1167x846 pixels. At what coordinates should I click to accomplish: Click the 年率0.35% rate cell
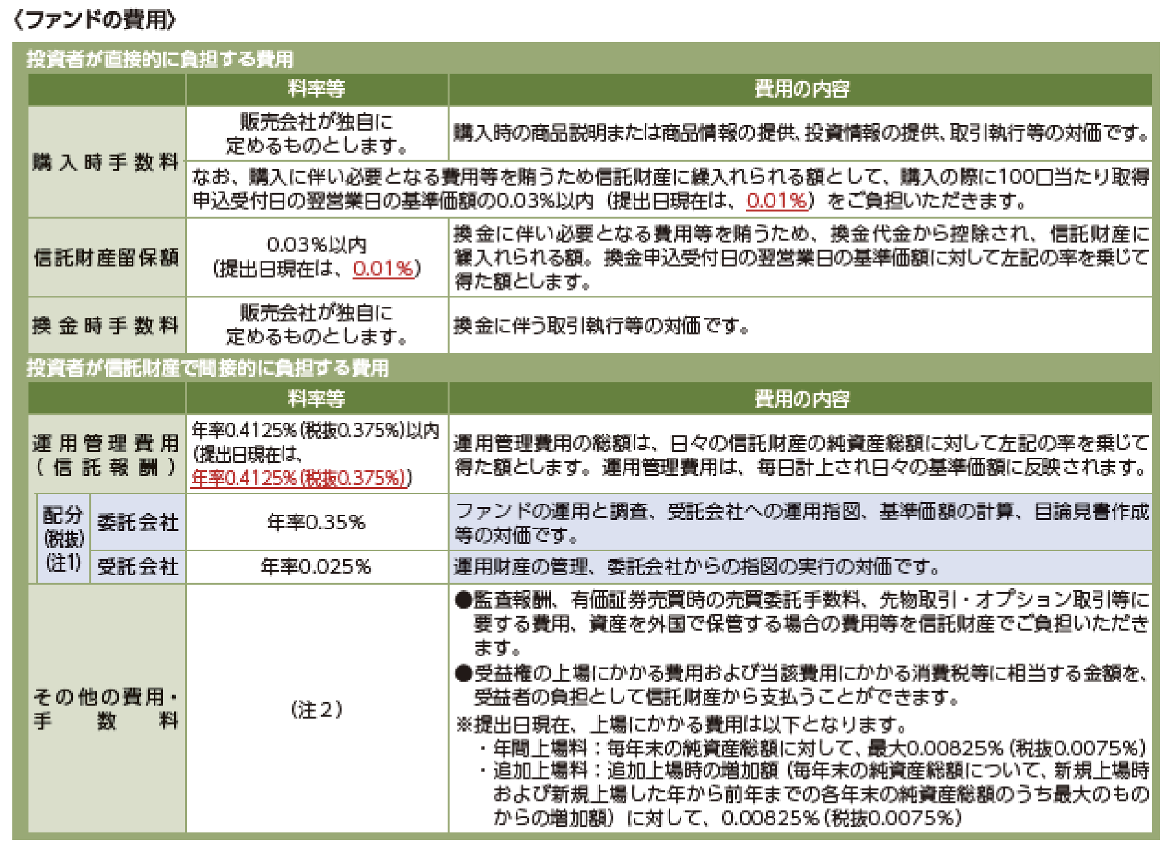[316, 523]
